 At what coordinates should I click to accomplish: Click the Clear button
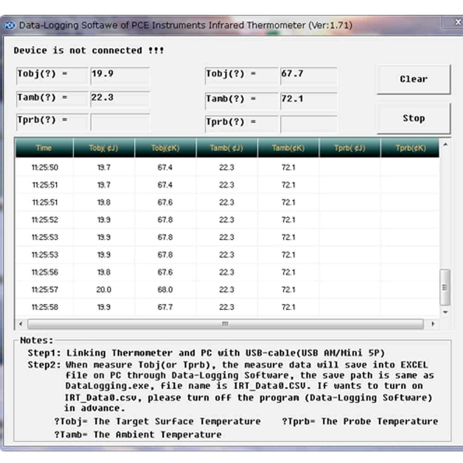pyautogui.click(x=413, y=79)
